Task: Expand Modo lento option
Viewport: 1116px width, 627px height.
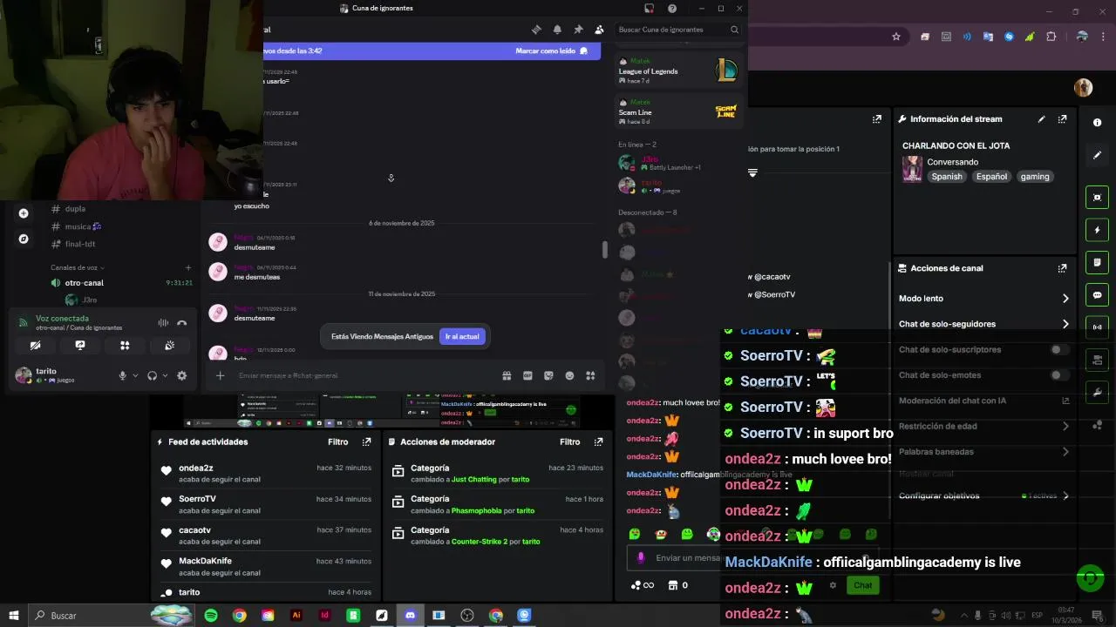Action: (x=983, y=299)
